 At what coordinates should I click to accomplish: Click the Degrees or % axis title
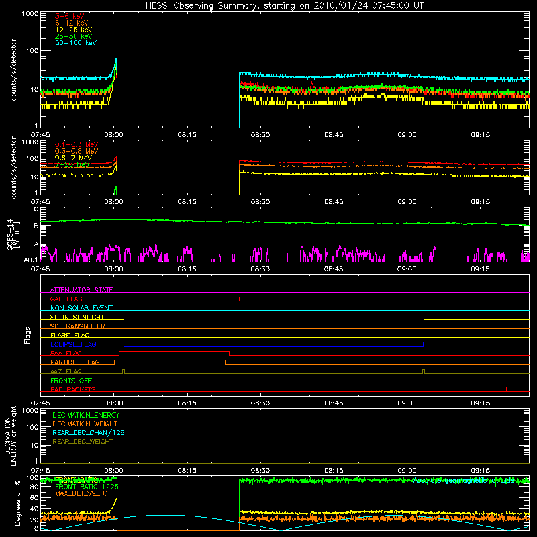[17, 503]
